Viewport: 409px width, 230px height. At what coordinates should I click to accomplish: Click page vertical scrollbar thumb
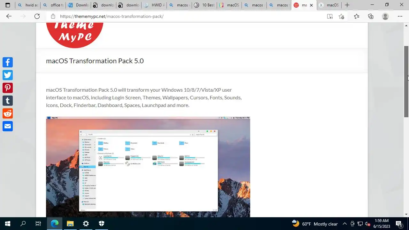[x=406, y=81]
